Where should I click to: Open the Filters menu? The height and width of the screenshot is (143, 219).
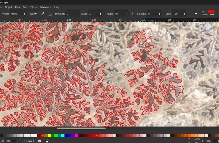pyautogui.click(x=33, y=7)
